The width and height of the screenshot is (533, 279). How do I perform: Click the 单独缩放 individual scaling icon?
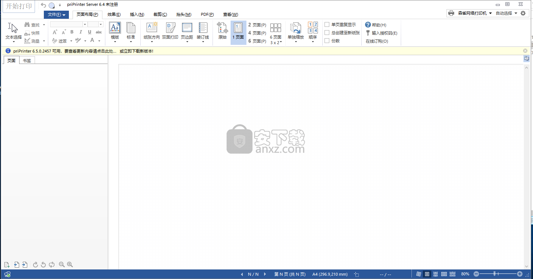pos(296,32)
